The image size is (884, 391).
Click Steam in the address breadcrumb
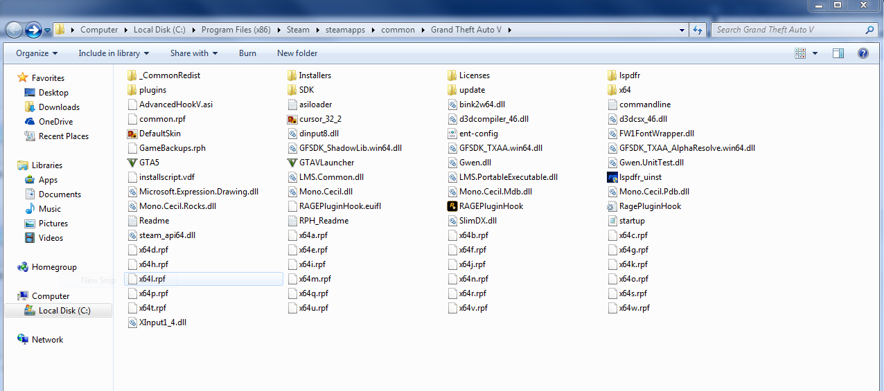point(299,30)
